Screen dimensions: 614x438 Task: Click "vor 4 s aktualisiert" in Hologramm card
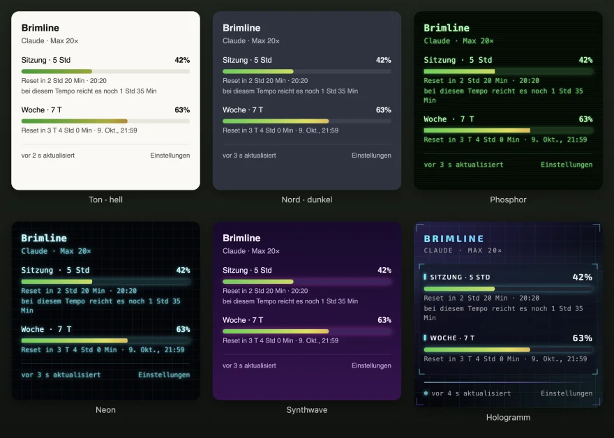(x=471, y=393)
